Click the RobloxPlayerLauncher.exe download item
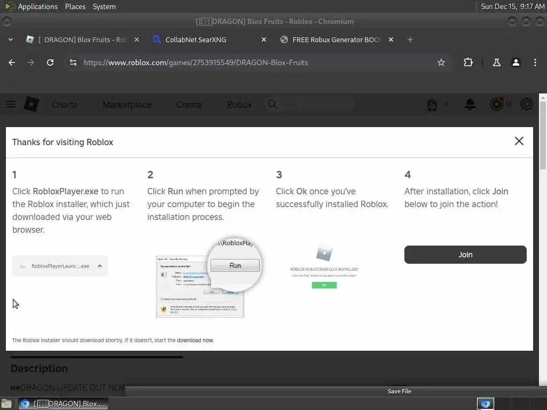 (x=60, y=266)
